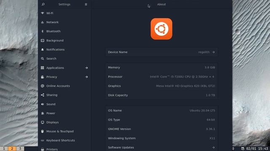Click the Processor value Intel Core i5-7200U
The width and height of the screenshot is (270, 151).
pyautogui.click(x=182, y=77)
